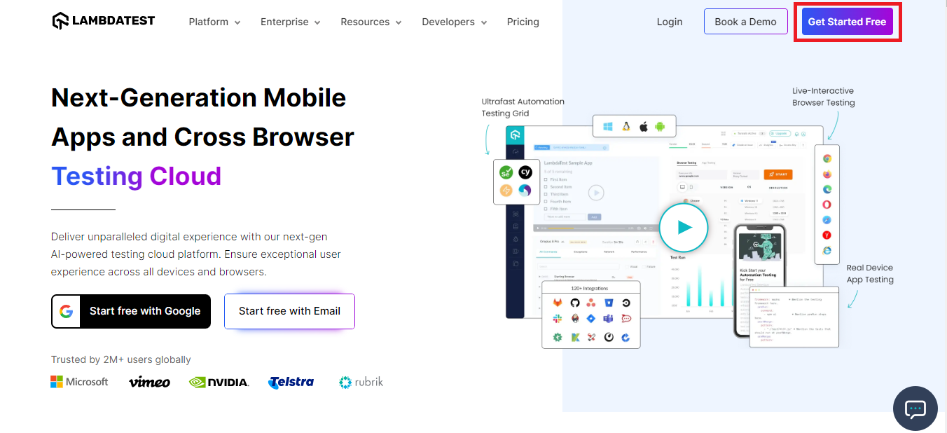Click the Asana integration icon

[x=591, y=303]
